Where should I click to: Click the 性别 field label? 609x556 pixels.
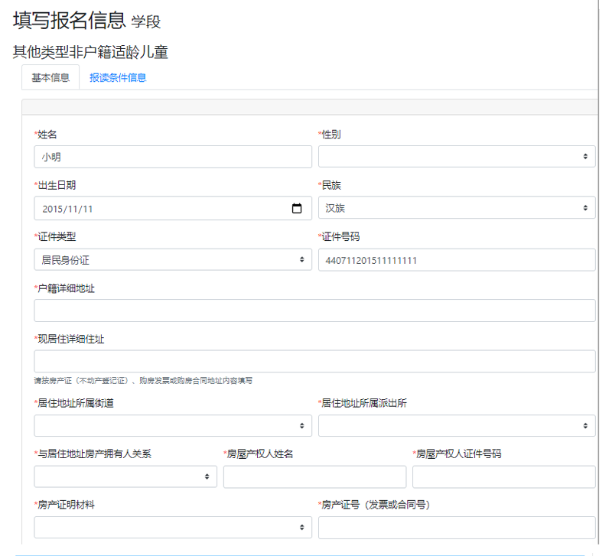[329, 135]
